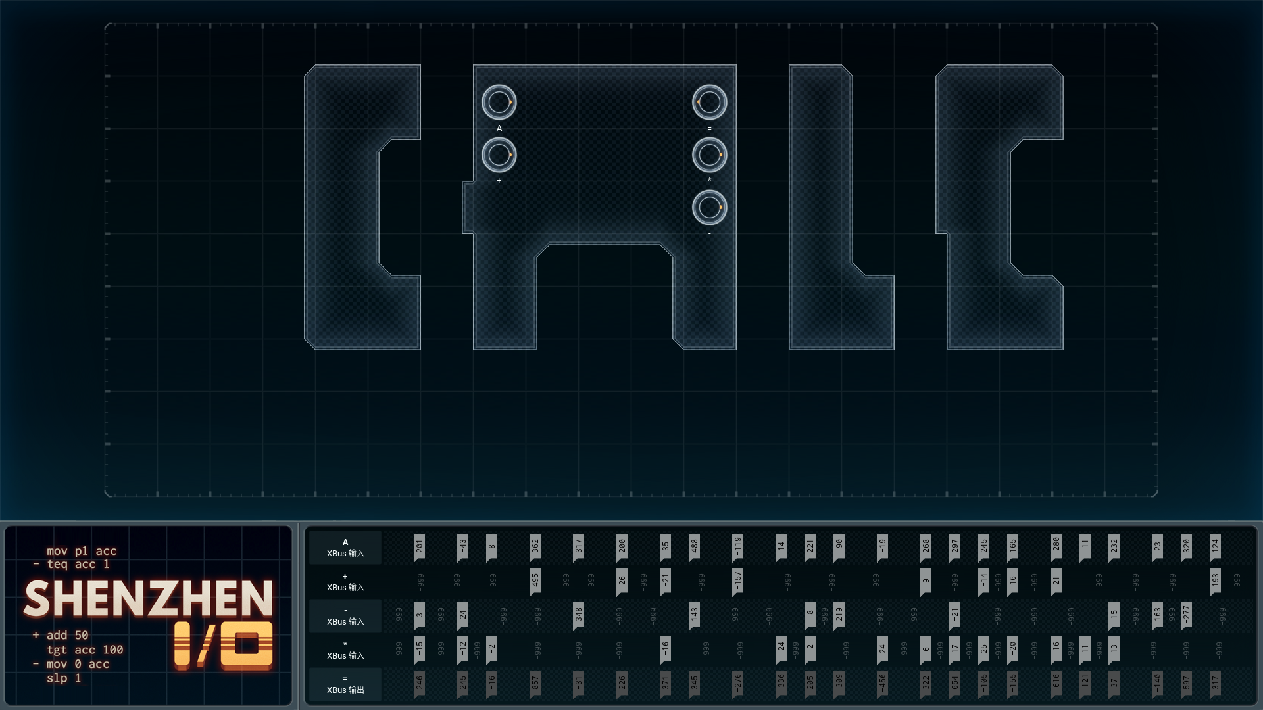Click value 143 in the - row
1263x710 pixels.
pos(695,615)
